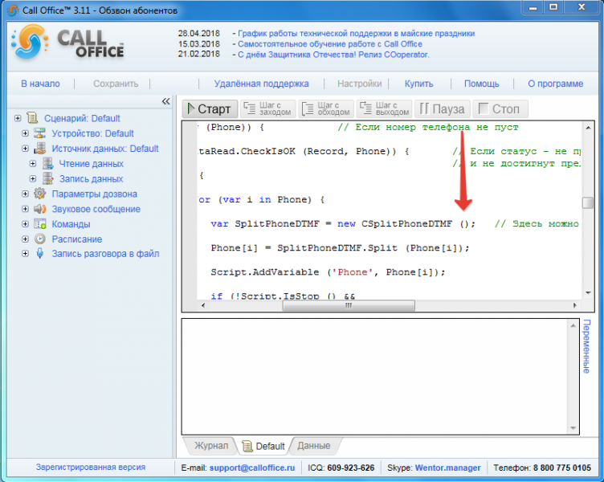Viewport: 604px width, 482px height.
Task: Switch to the Default tab
Action: click(263, 446)
